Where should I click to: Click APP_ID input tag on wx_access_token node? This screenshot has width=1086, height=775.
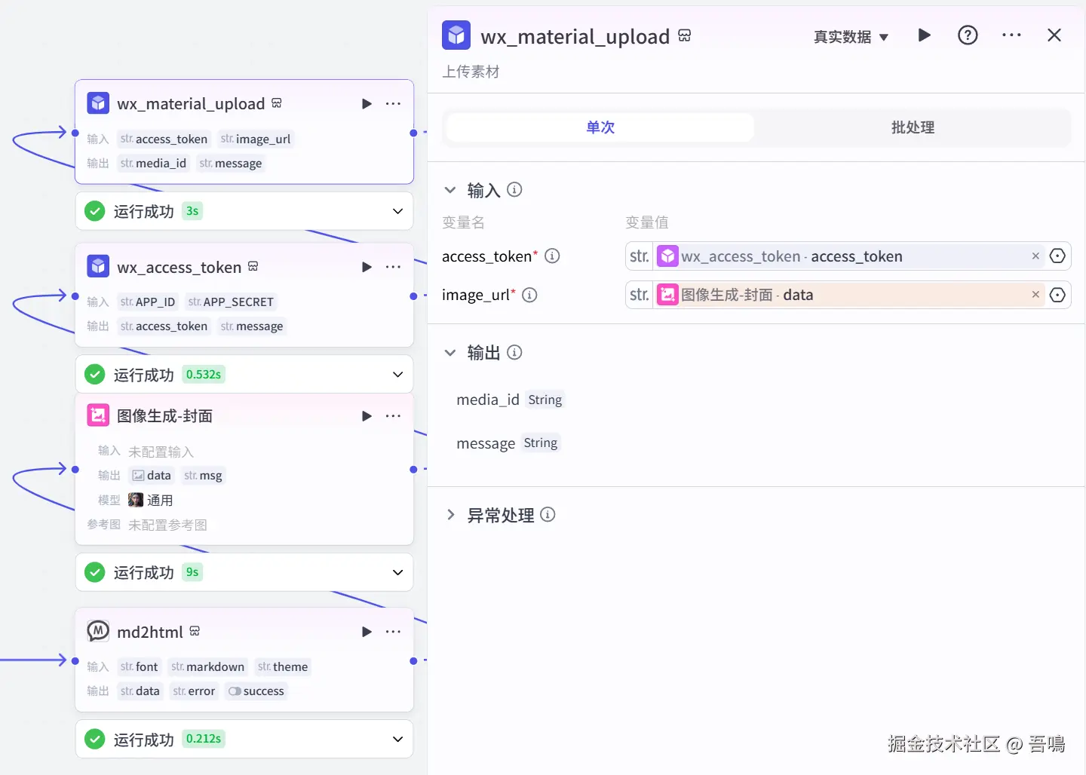click(x=148, y=302)
